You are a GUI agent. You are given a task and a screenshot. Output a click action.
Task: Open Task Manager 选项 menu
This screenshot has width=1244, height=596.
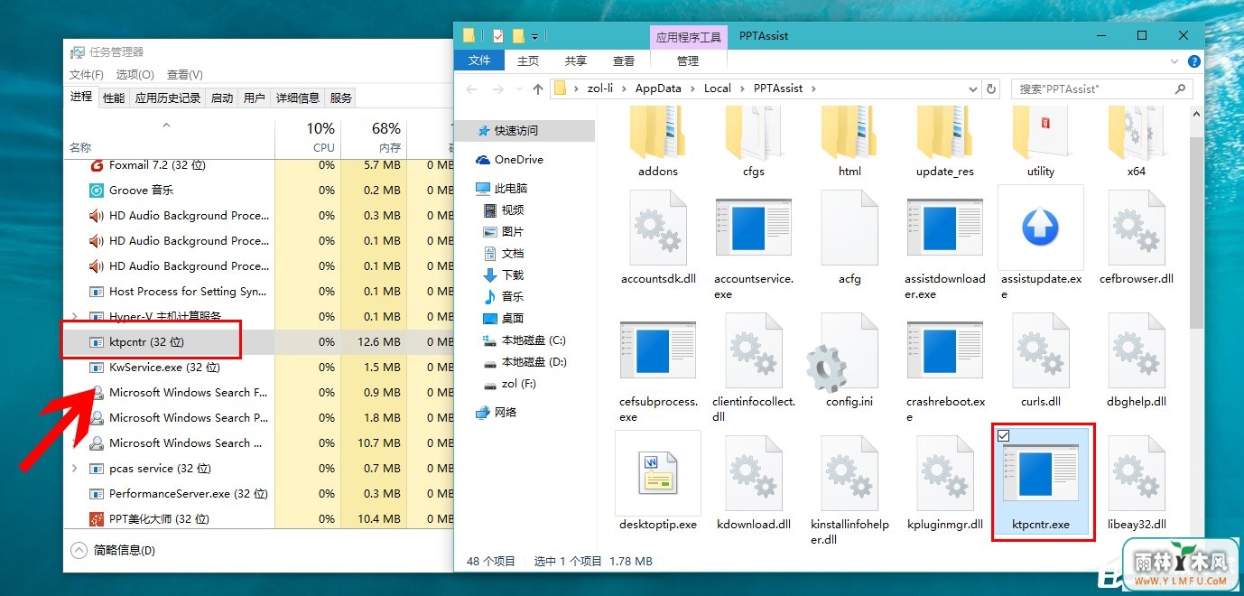click(x=135, y=74)
